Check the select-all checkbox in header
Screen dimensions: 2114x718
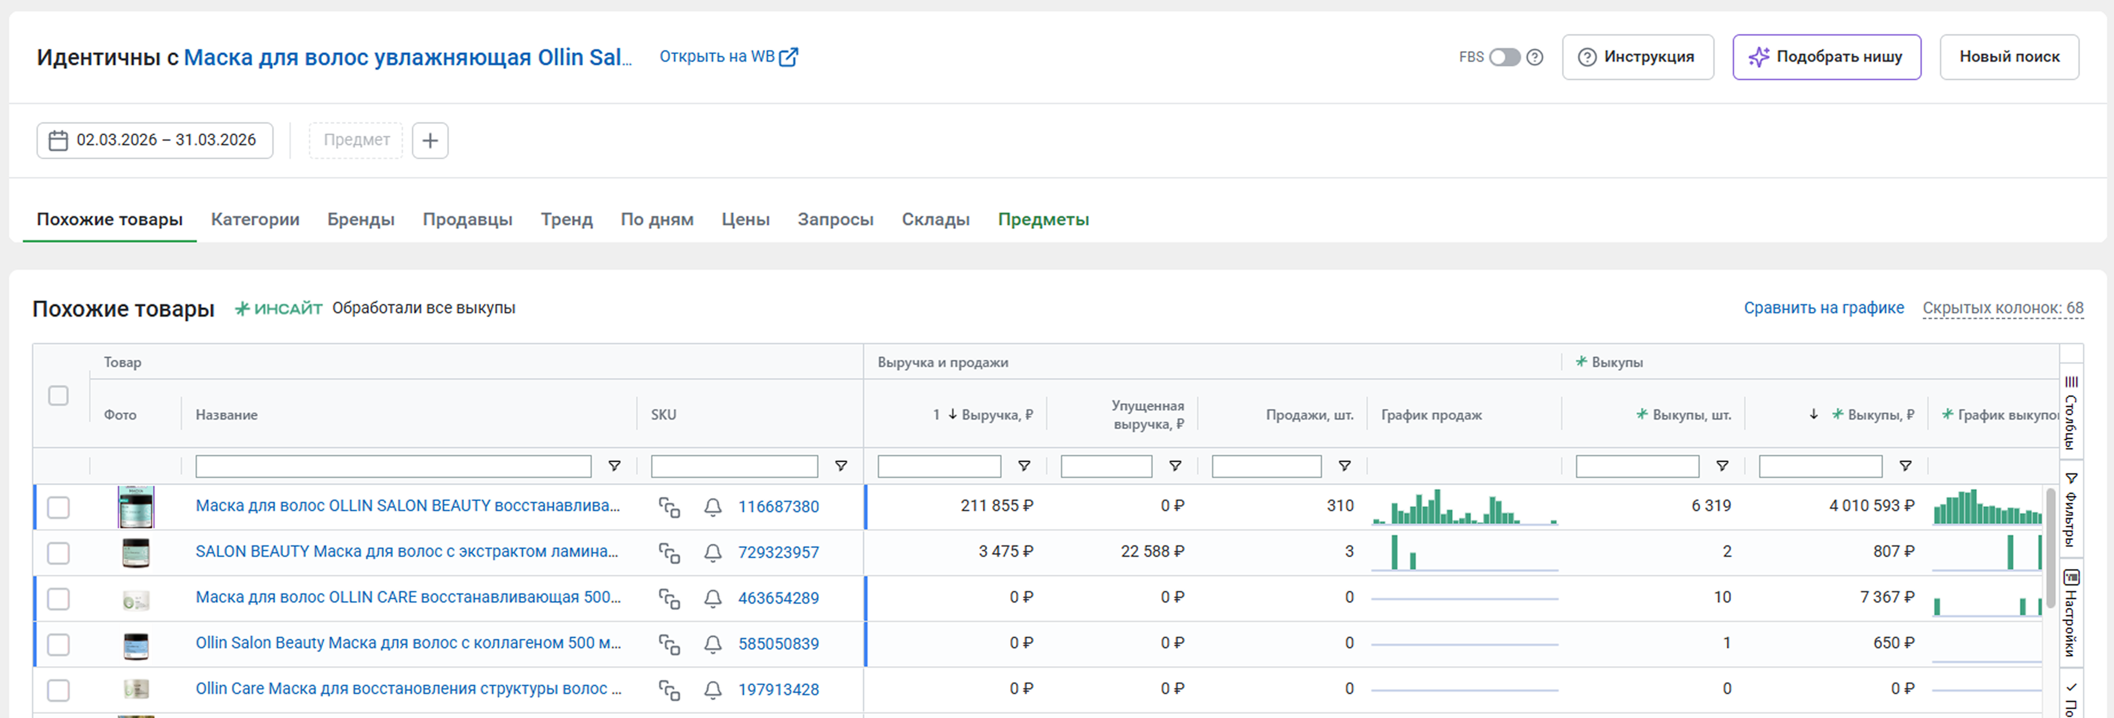(x=58, y=396)
